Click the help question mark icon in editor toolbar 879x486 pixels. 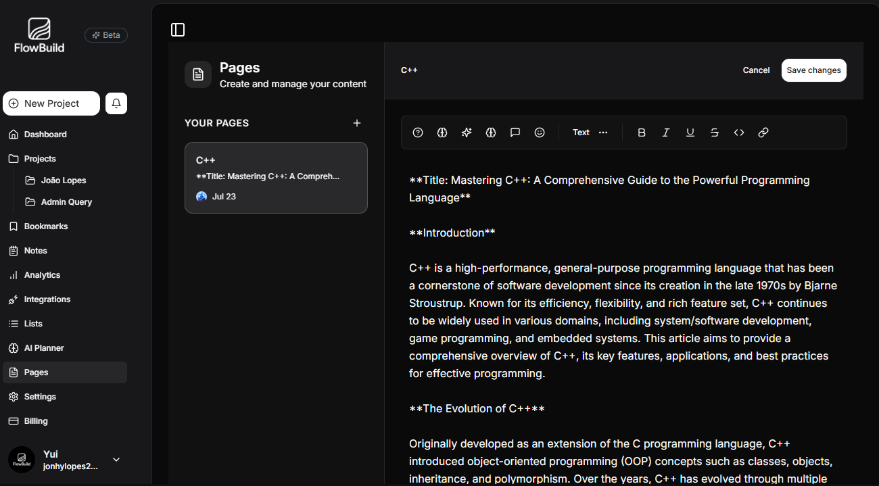[x=418, y=132]
